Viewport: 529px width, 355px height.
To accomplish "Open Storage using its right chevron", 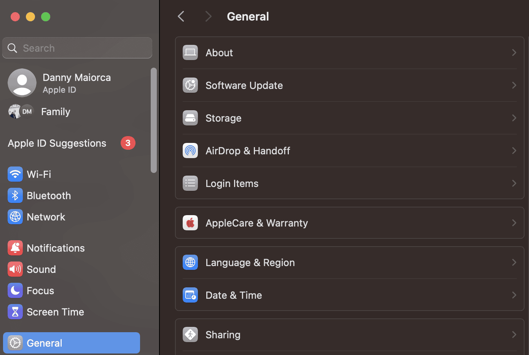I will click(x=514, y=118).
